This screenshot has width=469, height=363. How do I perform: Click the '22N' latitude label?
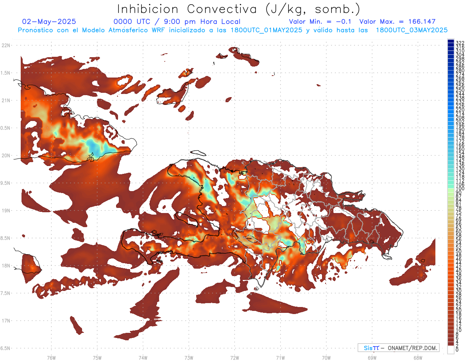(x=5, y=45)
